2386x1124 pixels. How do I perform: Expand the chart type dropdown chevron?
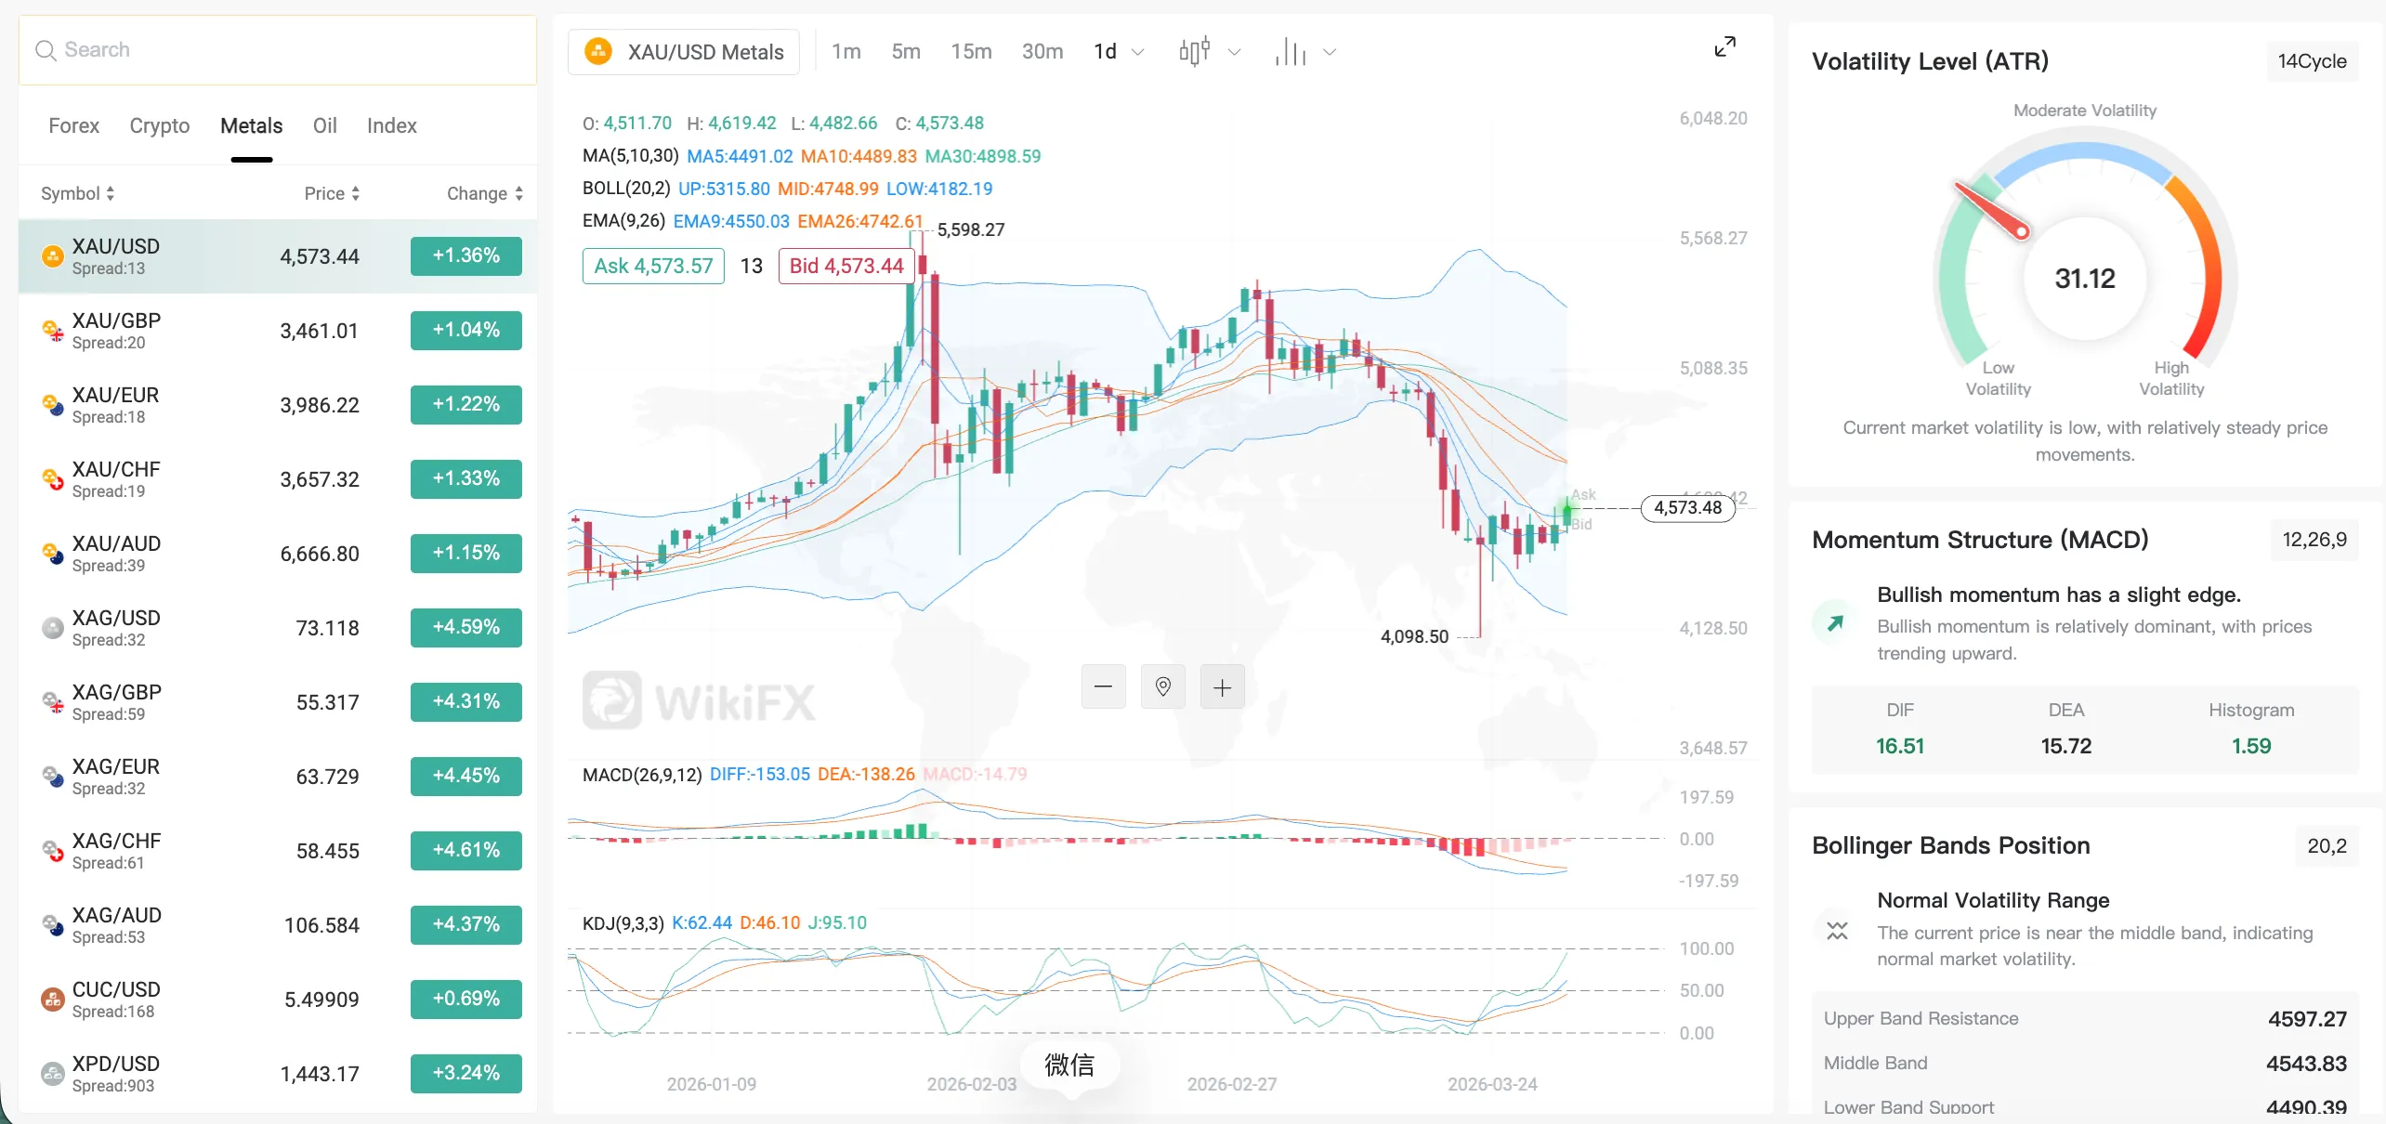[1234, 53]
